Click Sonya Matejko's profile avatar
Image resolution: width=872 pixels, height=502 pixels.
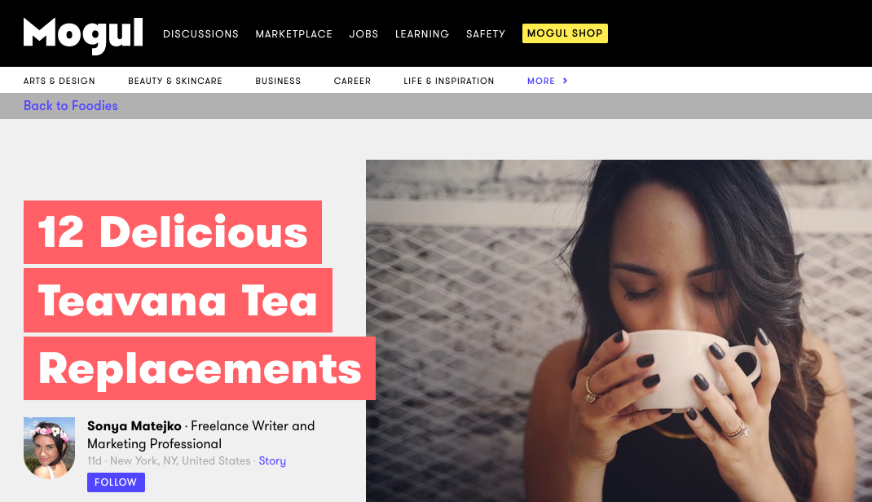(49, 448)
